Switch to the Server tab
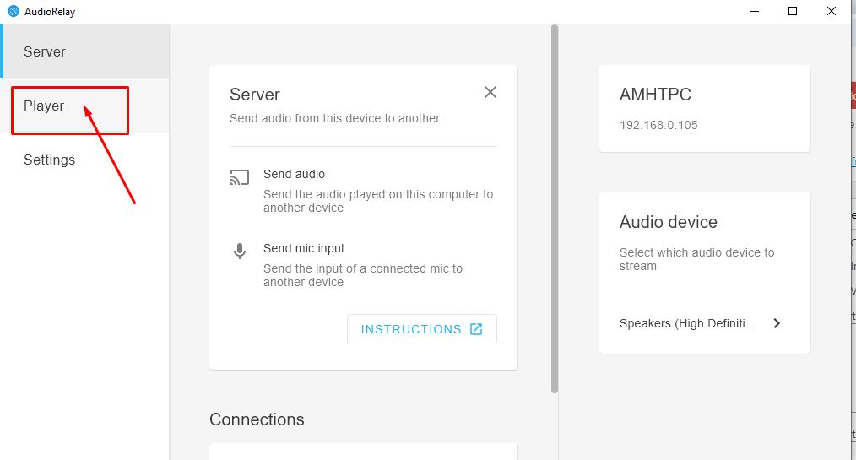 pyautogui.click(x=45, y=51)
